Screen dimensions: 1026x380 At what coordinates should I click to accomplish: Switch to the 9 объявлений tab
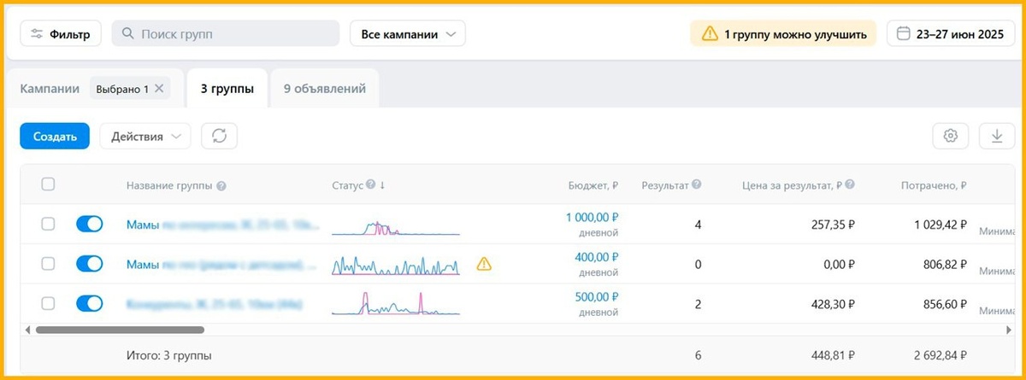pyautogui.click(x=325, y=89)
